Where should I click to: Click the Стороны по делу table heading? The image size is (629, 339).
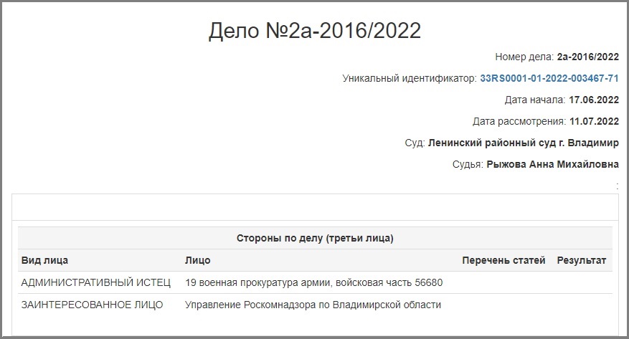pyautogui.click(x=315, y=238)
